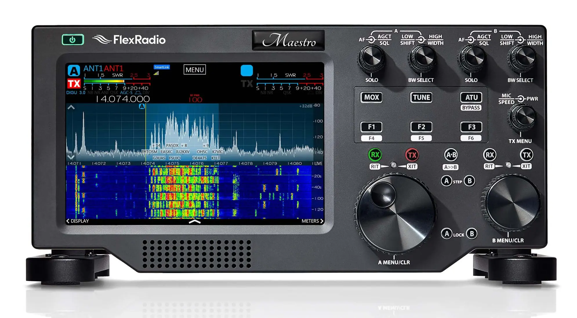Tap the A button beside LOCK

pos(447,234)
